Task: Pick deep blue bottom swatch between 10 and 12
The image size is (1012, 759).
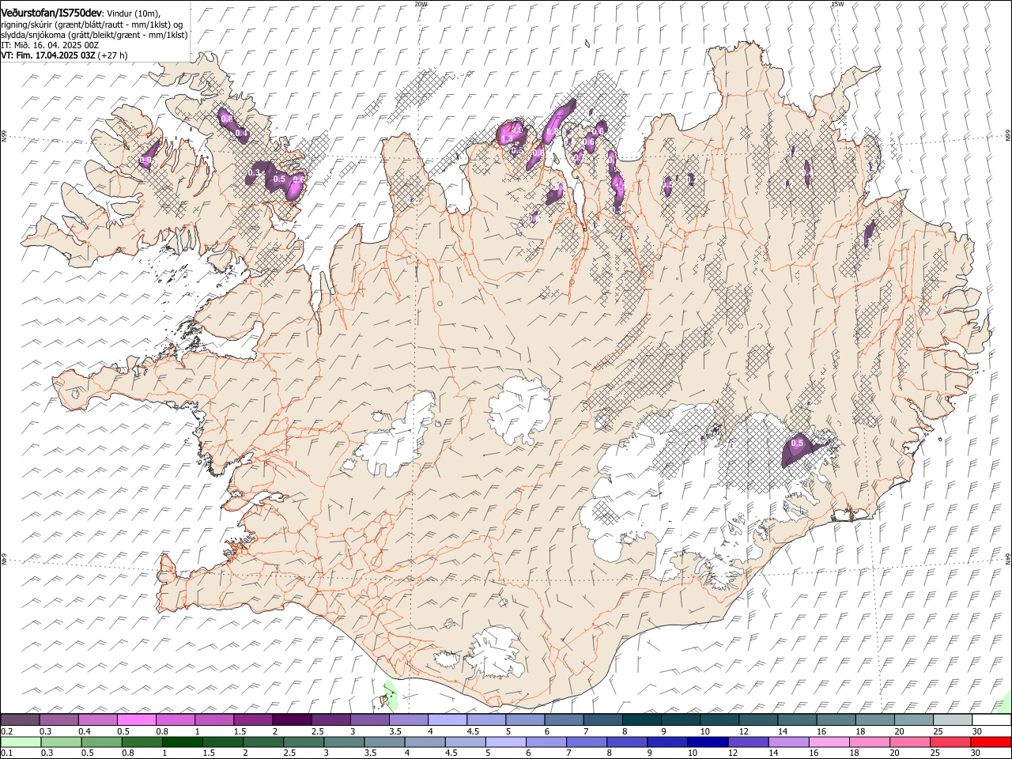Action: click(x=708, y=742)
